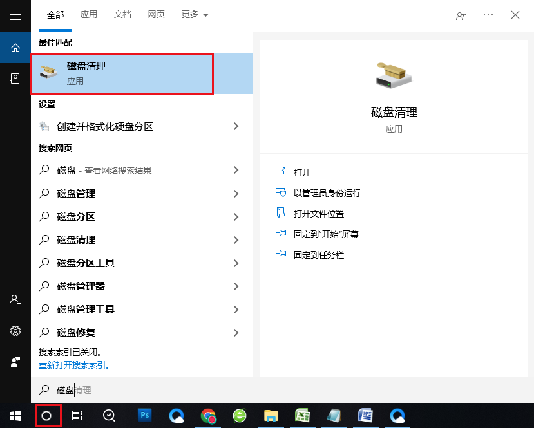Open the first blue swirl browser icon
This screenshot has height=428, width=534.
tap(176, 415)
